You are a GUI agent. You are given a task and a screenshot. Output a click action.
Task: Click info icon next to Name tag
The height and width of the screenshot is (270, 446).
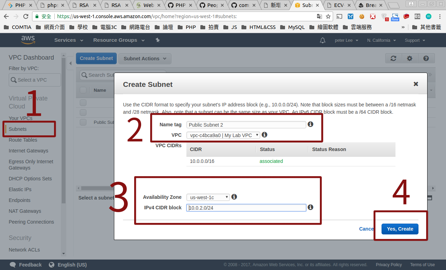(310, 124)
